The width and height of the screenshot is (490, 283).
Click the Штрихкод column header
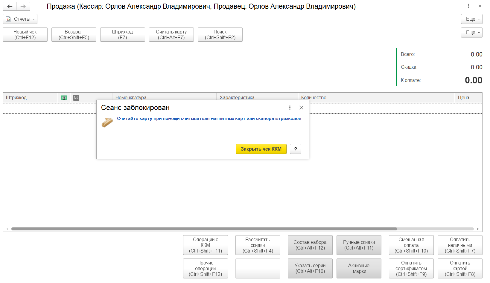coord(30,98)
